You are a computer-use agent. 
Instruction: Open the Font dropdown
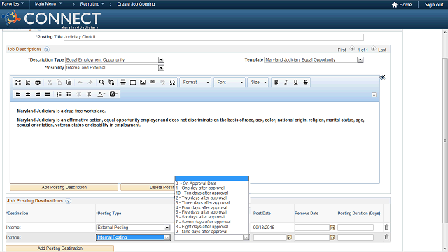[x=230, y=83]
